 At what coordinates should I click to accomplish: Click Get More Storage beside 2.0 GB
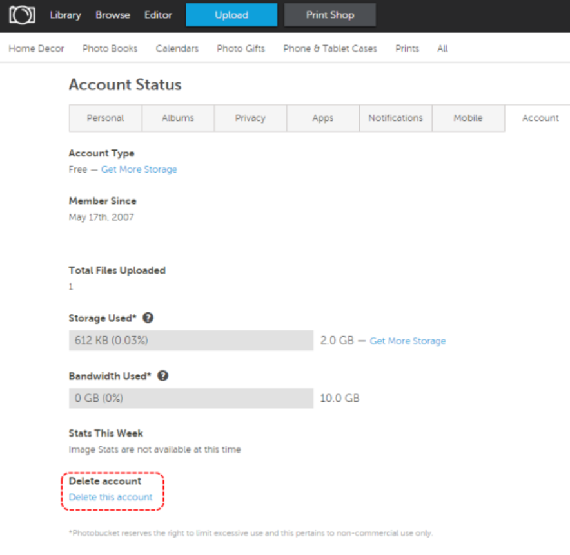pos(408,341)
